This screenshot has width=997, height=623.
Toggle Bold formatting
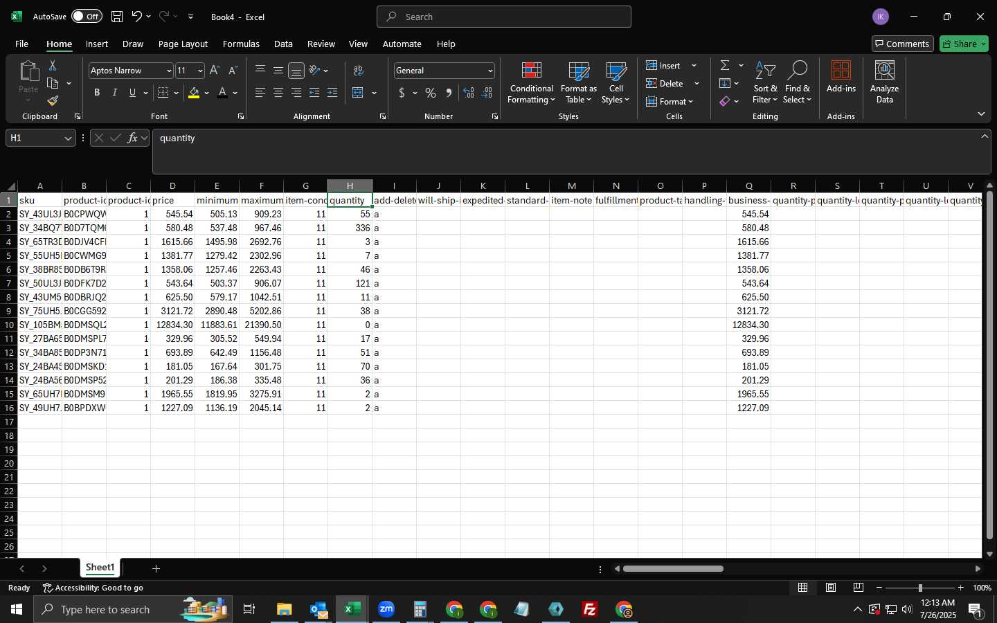97,93
